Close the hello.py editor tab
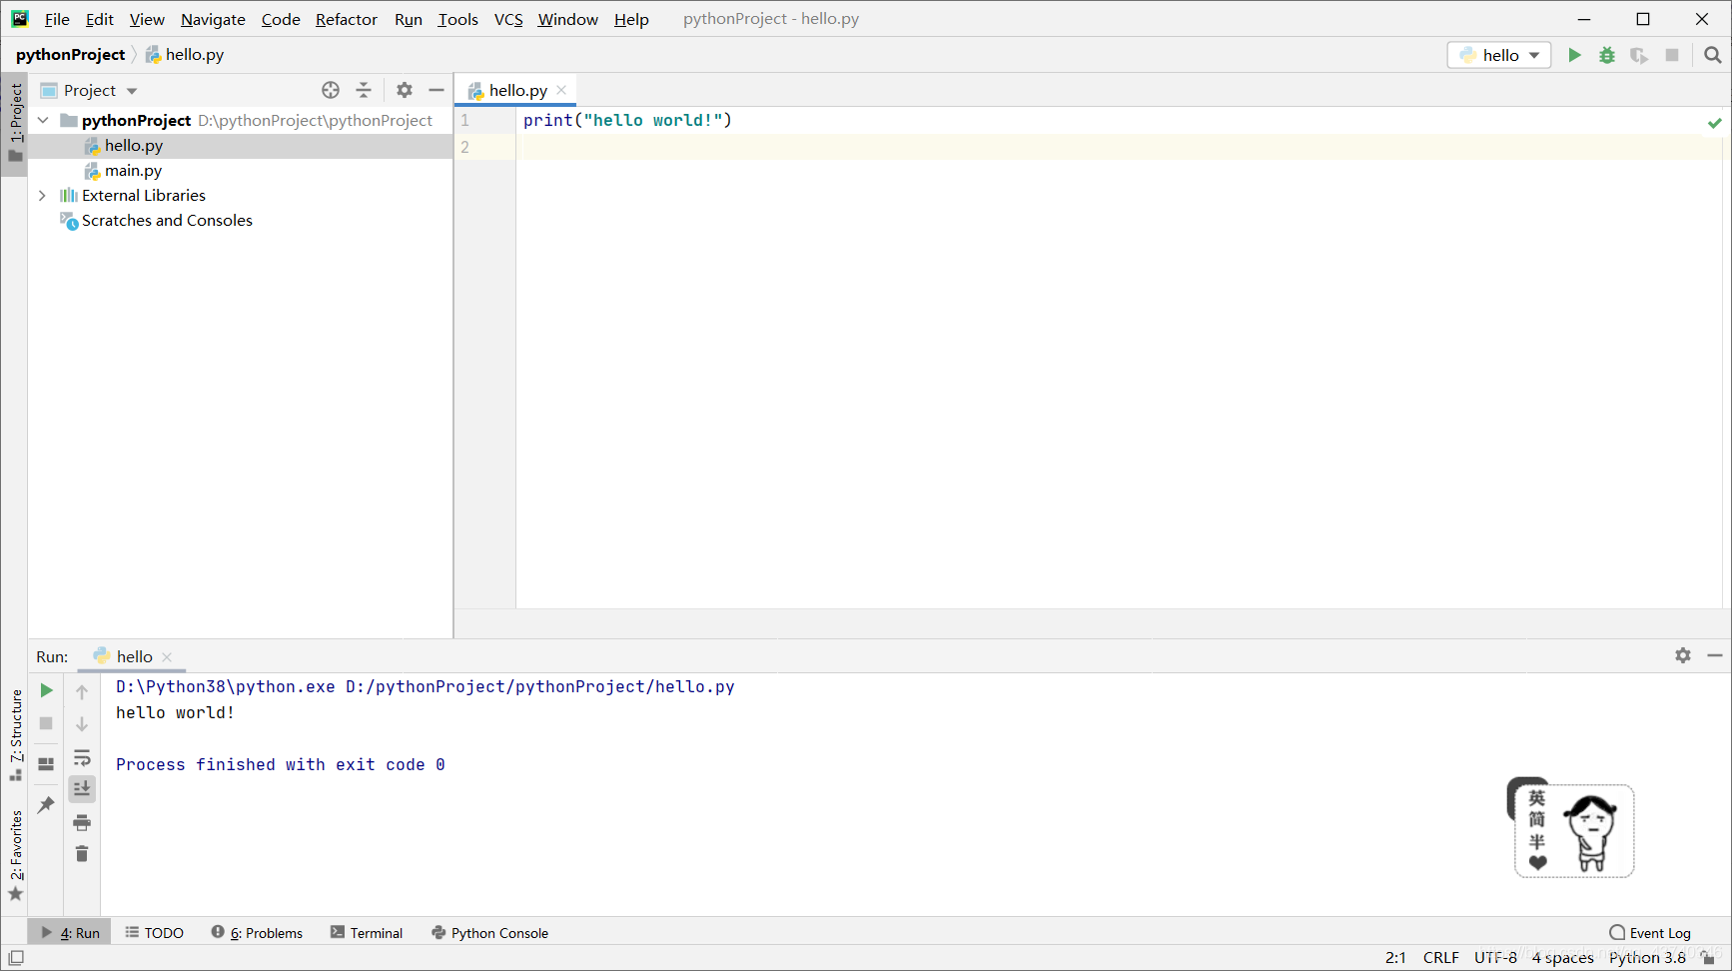The height and width of the screenshot is (971, 1732). [x=561, y=90]
